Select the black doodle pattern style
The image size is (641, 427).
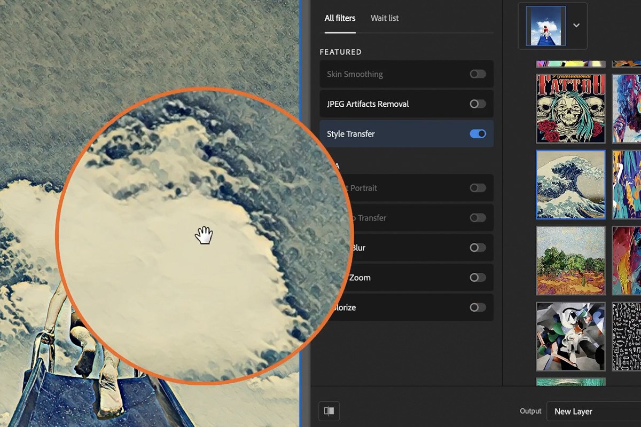(x=627, y=336)
